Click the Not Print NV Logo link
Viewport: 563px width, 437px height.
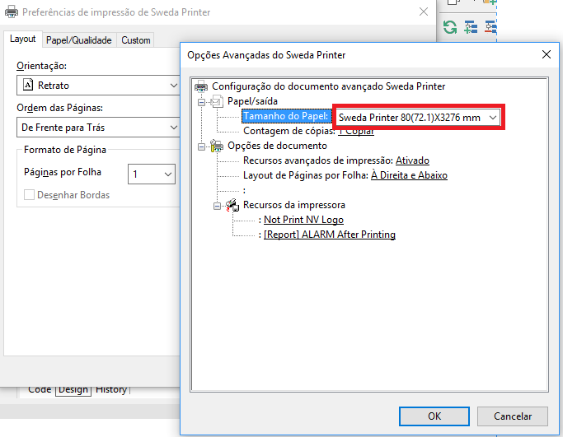coord(304,220)
